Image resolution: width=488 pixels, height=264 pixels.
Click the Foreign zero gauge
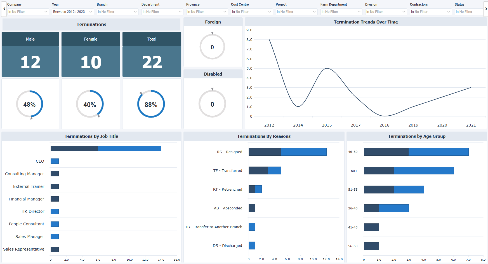(x=212, y=47)
